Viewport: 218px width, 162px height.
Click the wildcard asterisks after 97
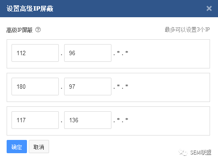click(121, 87)
